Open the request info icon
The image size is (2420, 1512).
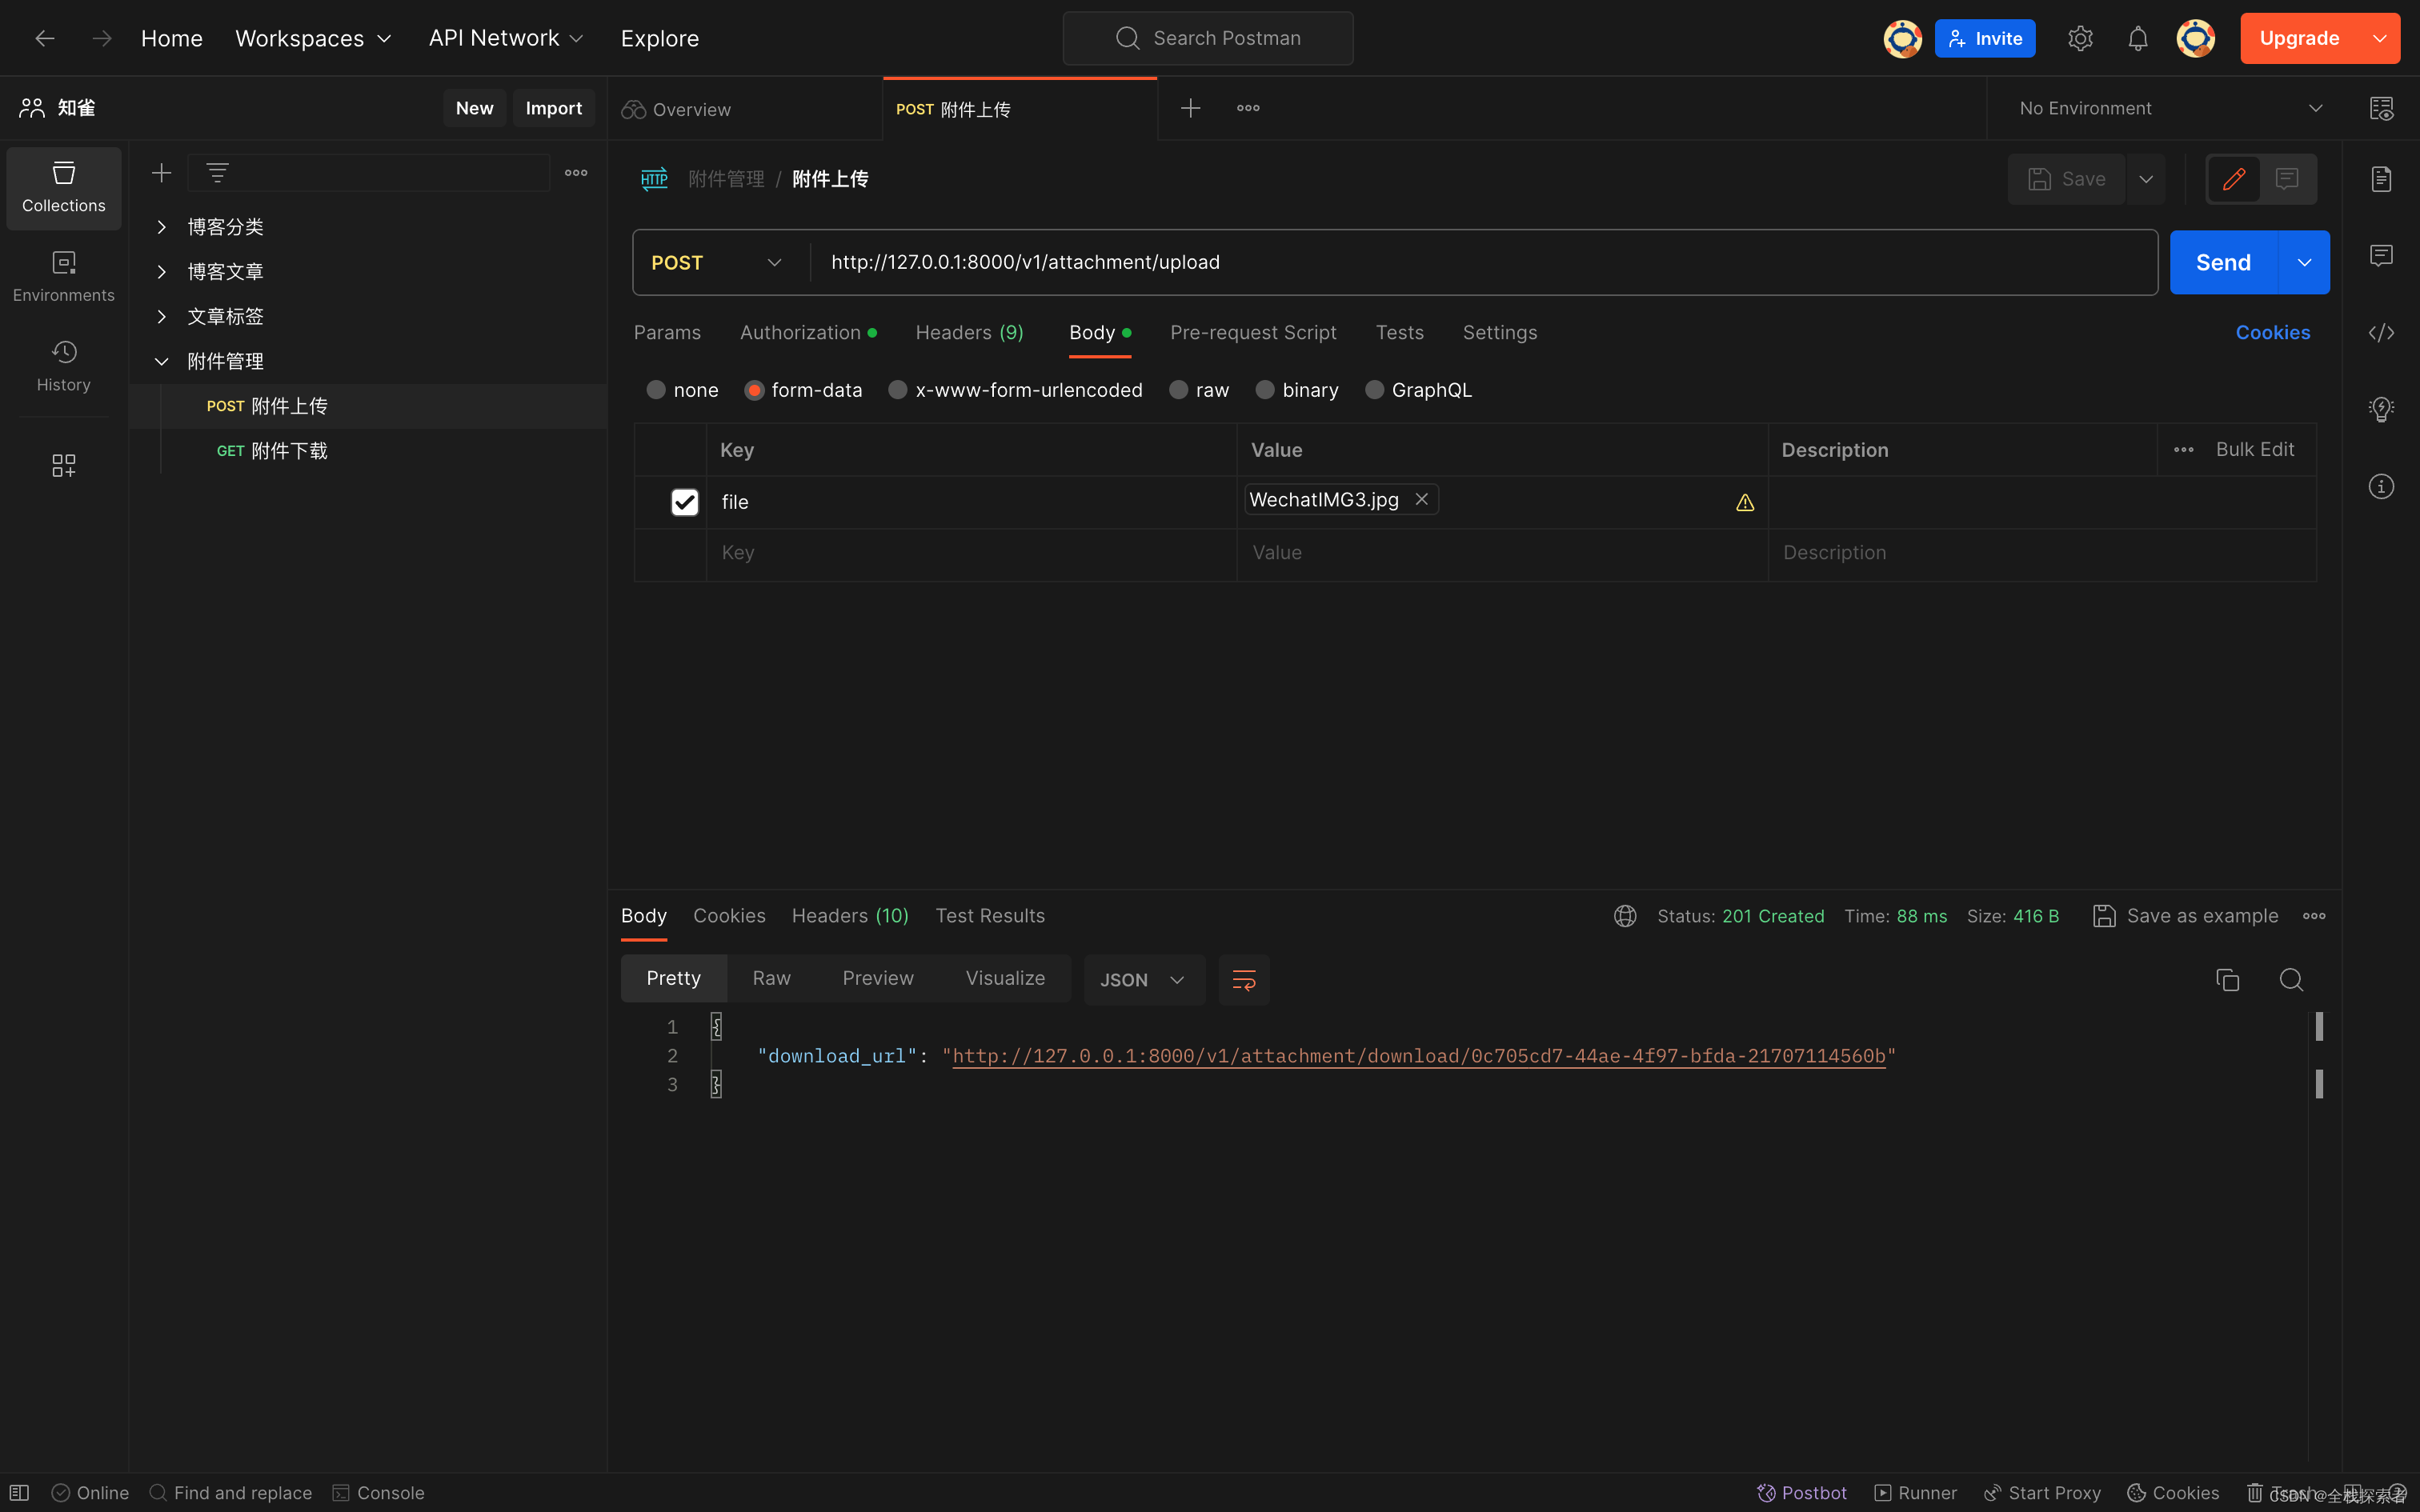pyautogui.click(x=2381, y=486)
